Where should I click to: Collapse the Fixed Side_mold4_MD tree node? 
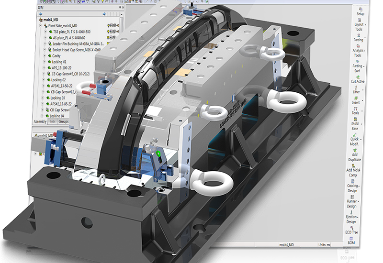point(41,25)
